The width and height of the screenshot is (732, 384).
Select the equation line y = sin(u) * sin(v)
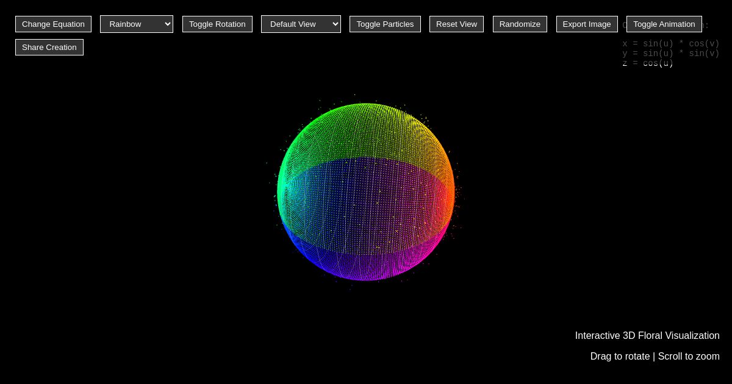(x=671, y=54)
